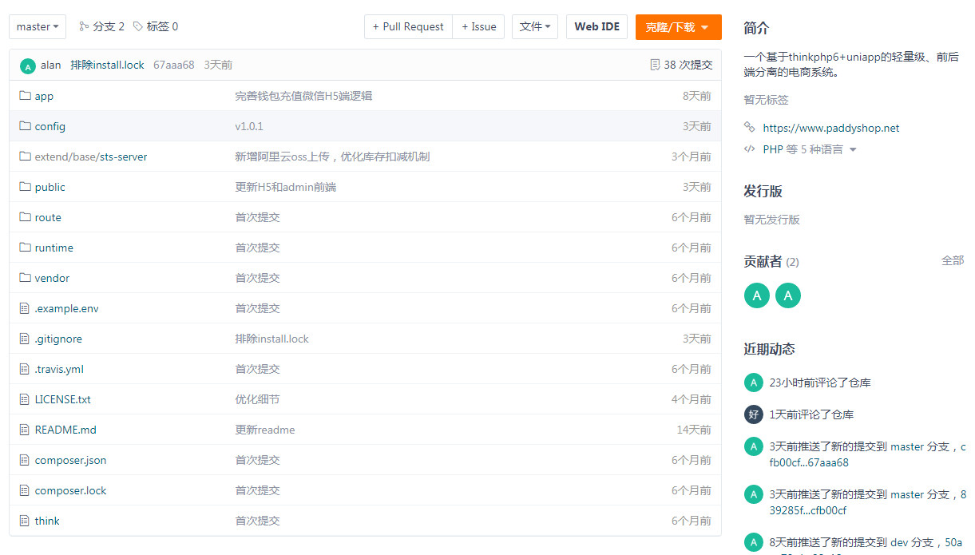
Task: Click the first contributor avatar under 贡献者
Action: click(756, 295)
